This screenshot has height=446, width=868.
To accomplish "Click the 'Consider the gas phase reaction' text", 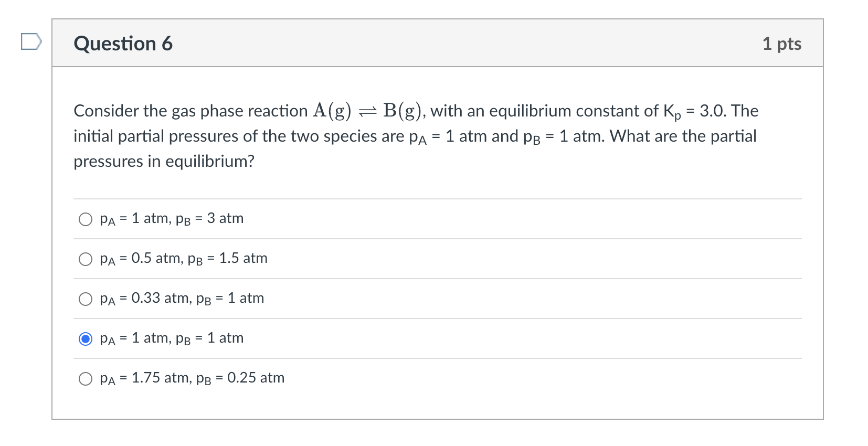I will coord(190,111).
